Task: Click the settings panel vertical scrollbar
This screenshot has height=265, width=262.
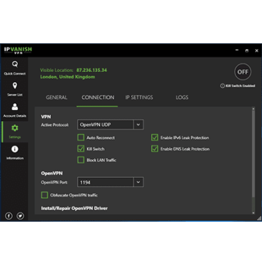Action: pyautogui.click(x=253, y=153)
